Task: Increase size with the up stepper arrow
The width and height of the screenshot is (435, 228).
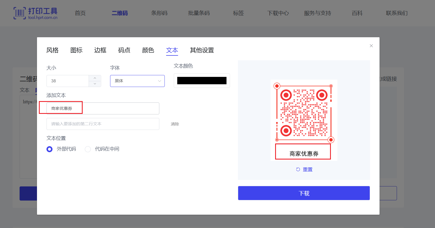Action: [95, 78]
